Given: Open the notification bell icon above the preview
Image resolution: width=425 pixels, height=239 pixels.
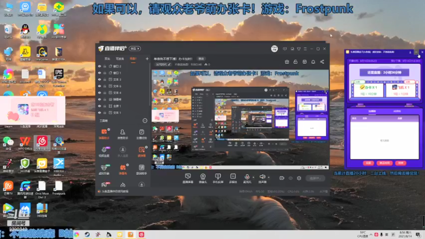Looking at the screenshot, I should click(313, 62).
